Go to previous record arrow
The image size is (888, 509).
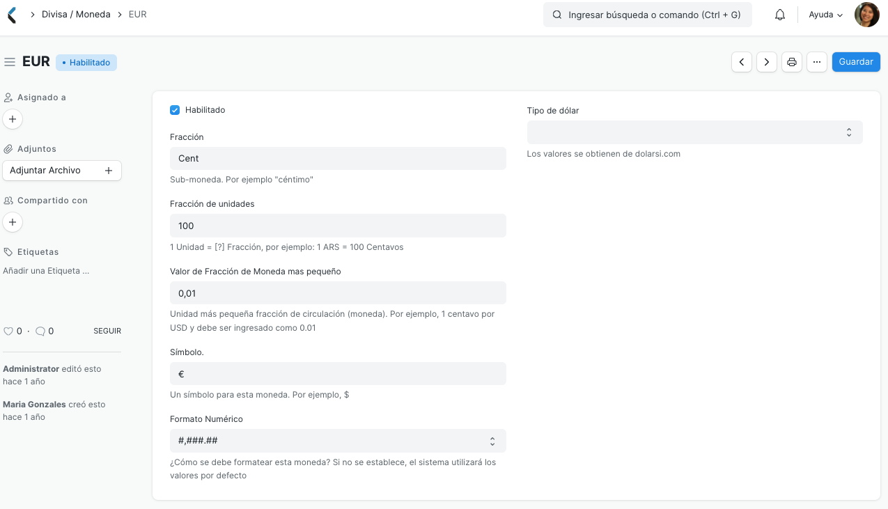[x=742, y=62]
